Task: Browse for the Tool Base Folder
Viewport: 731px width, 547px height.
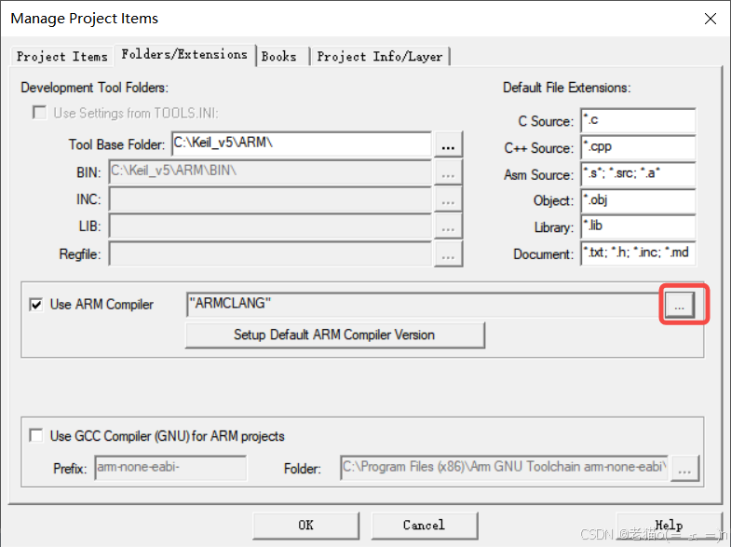Action: click(448, 144)
